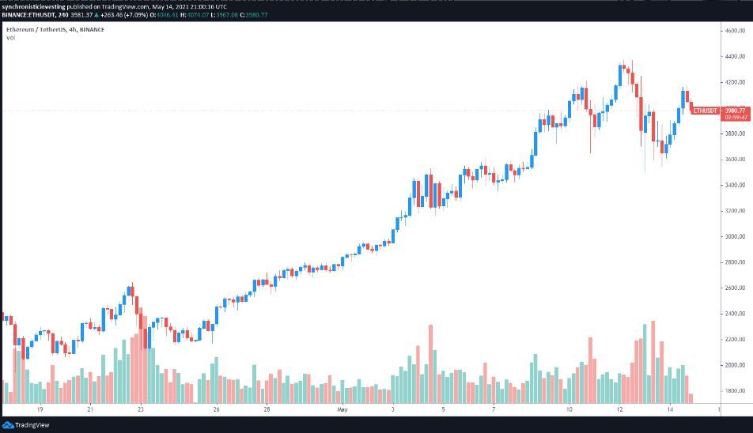Viewport: 753px width, 433px height.
Task: Click the 240 interval value in header
Action: 63,14
